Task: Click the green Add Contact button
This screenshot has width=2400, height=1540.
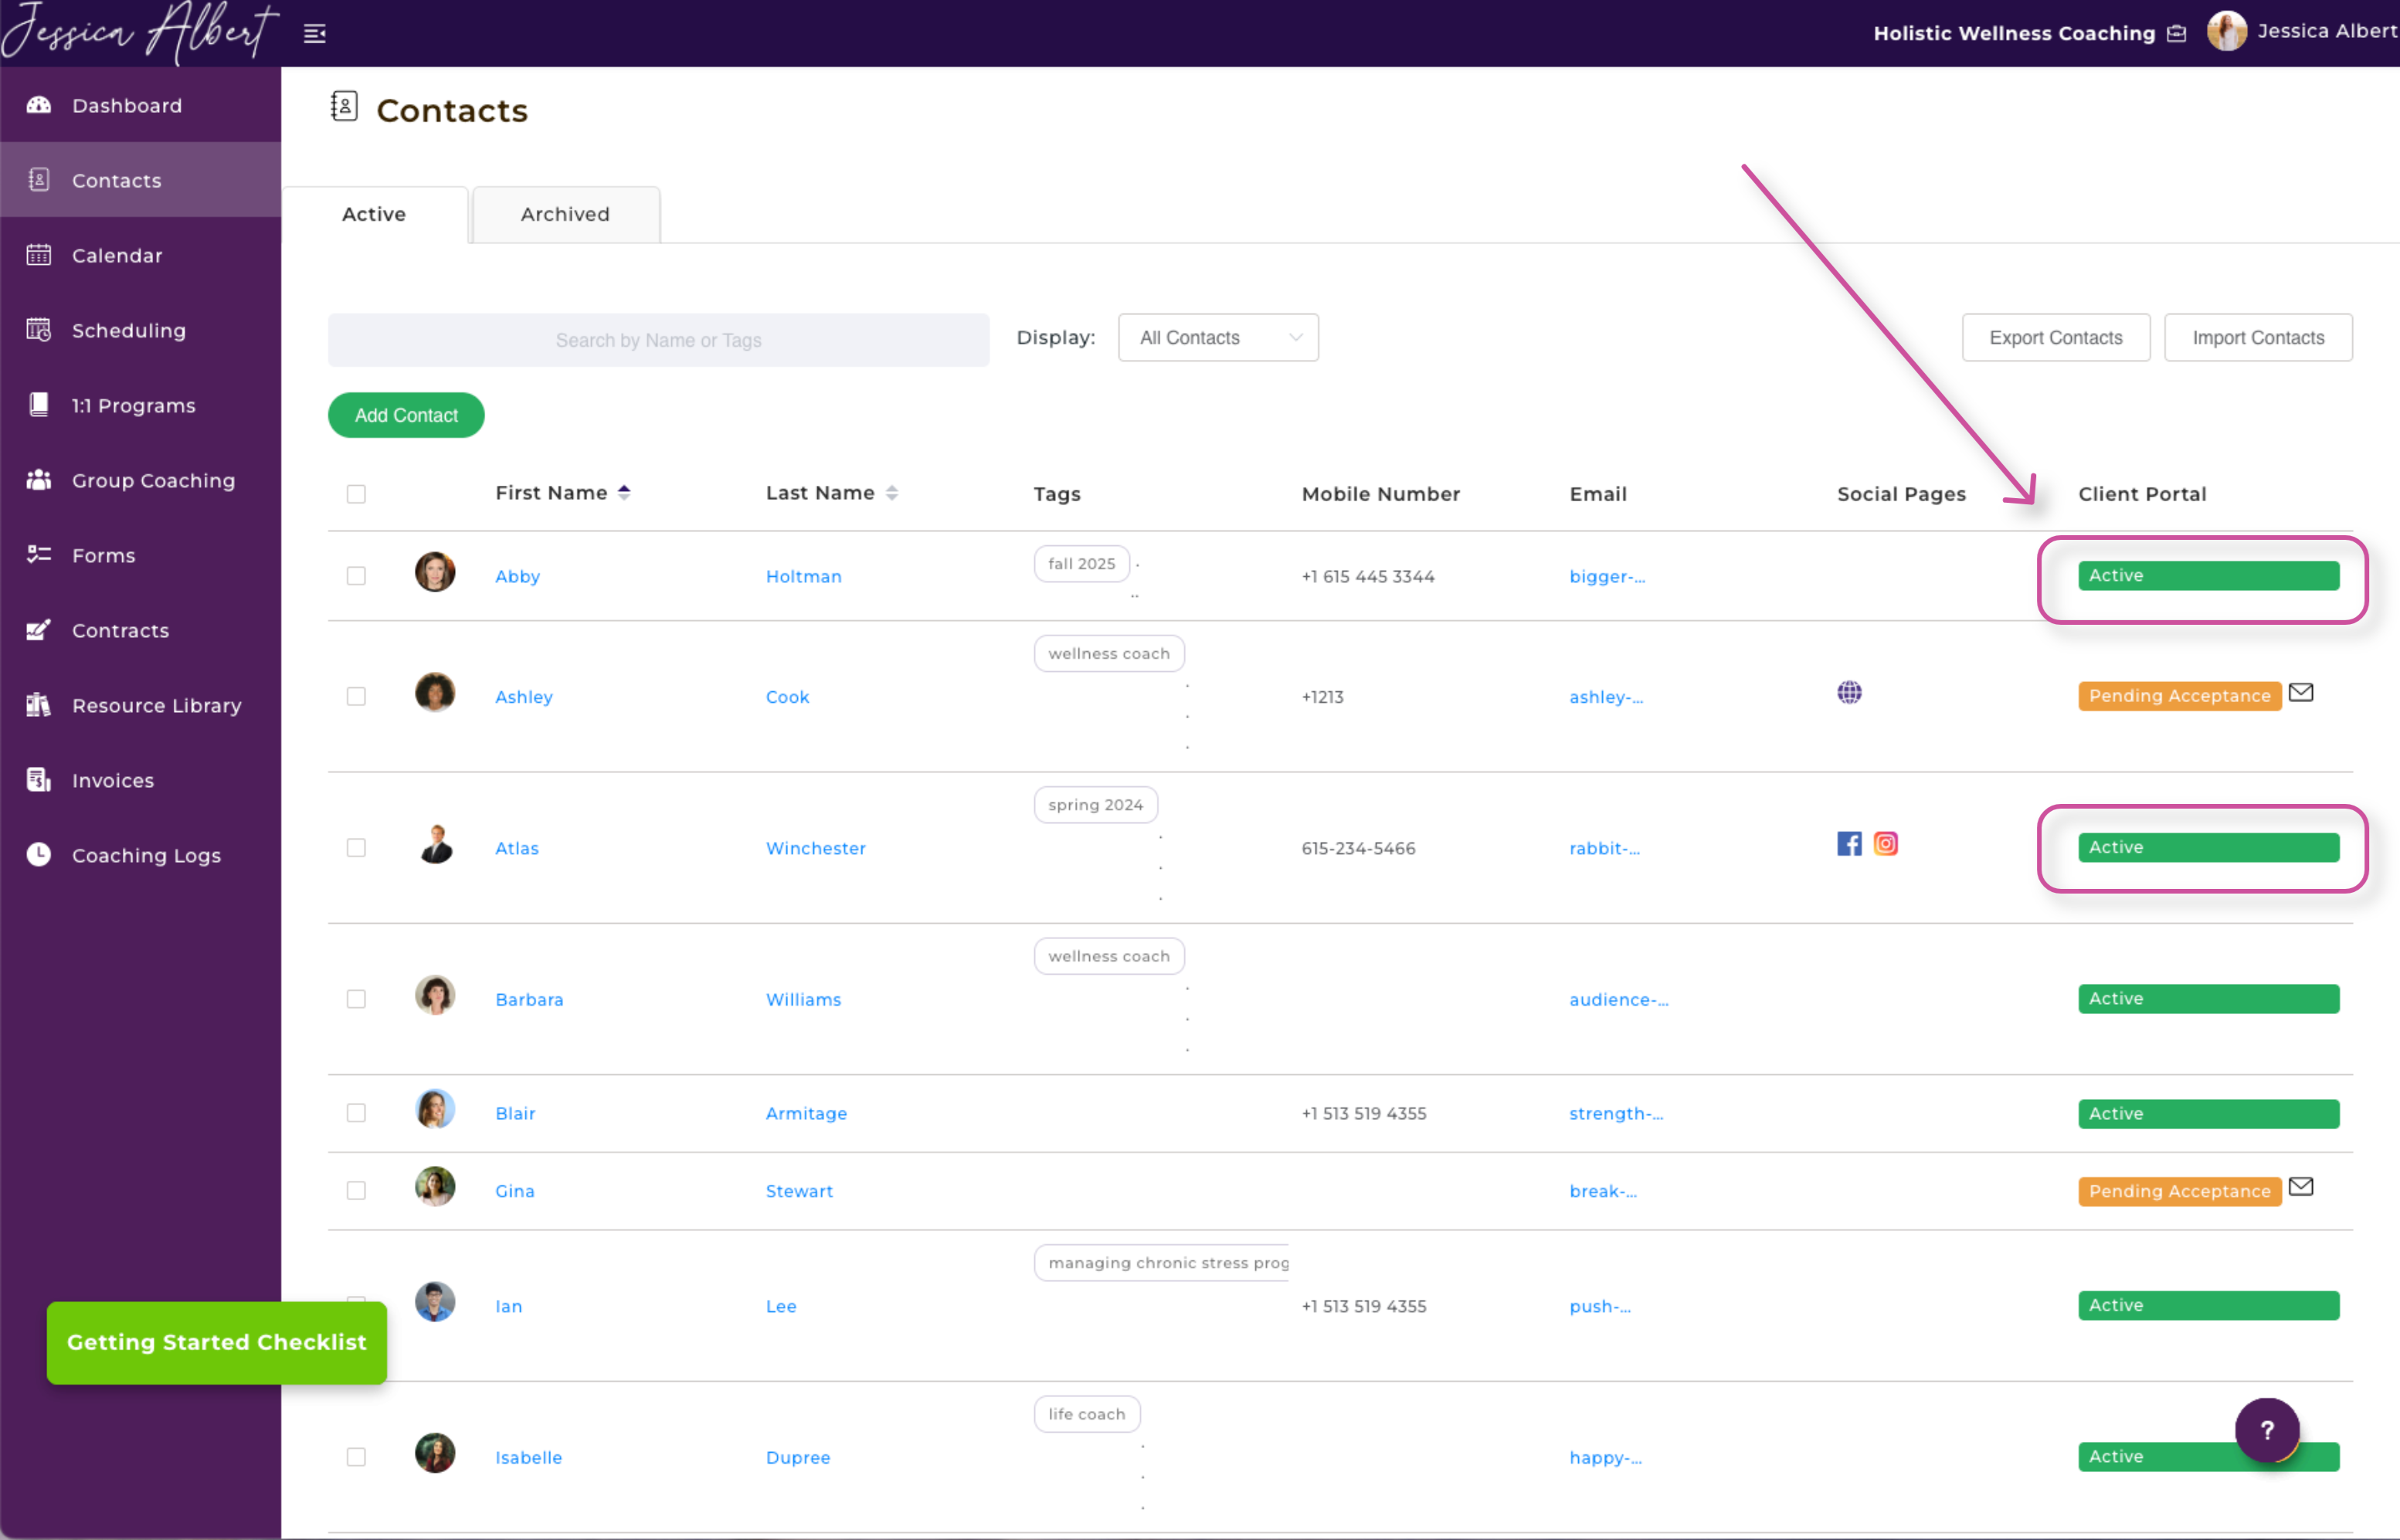Action: tap(406, 415)
